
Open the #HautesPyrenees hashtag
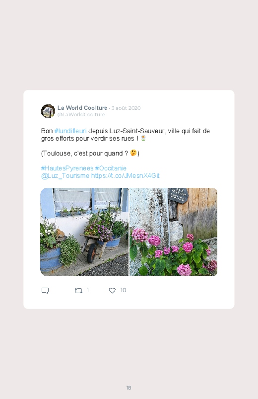pos(67,168)
